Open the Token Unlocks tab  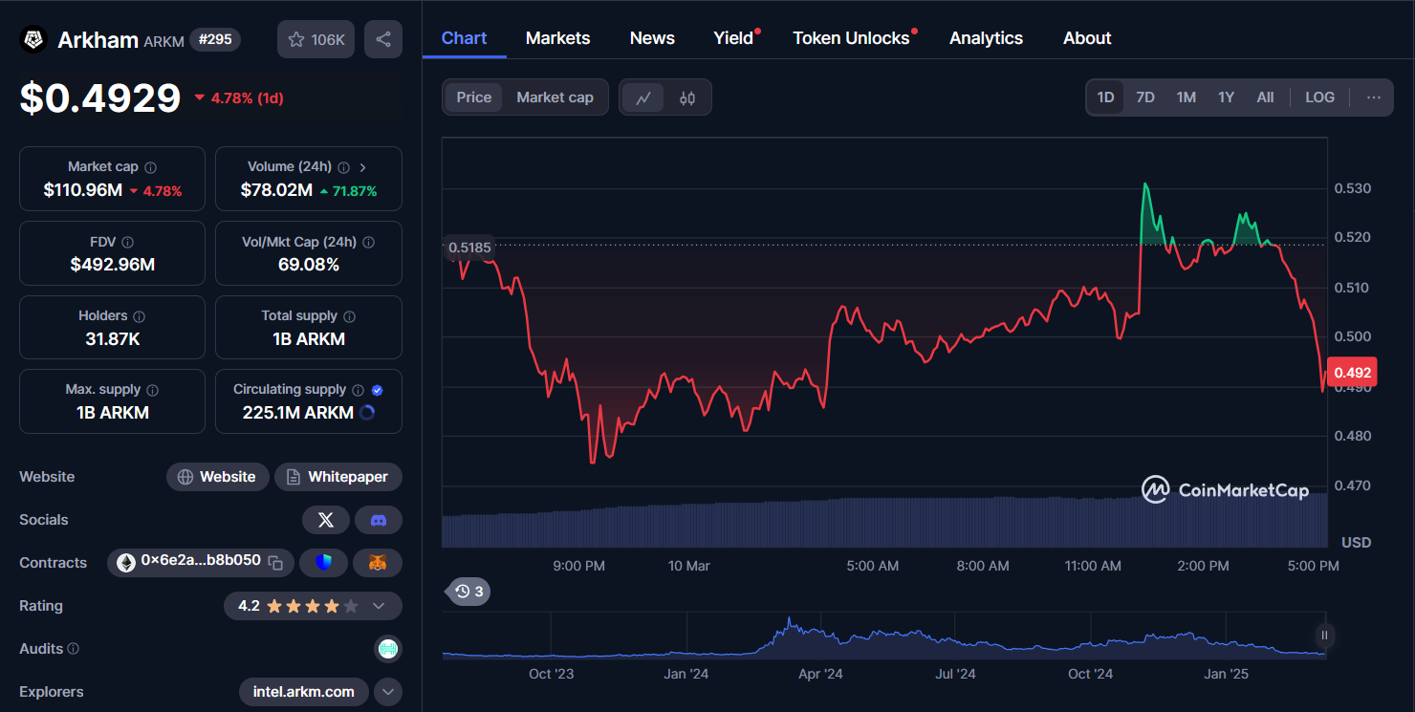(851, 37)
